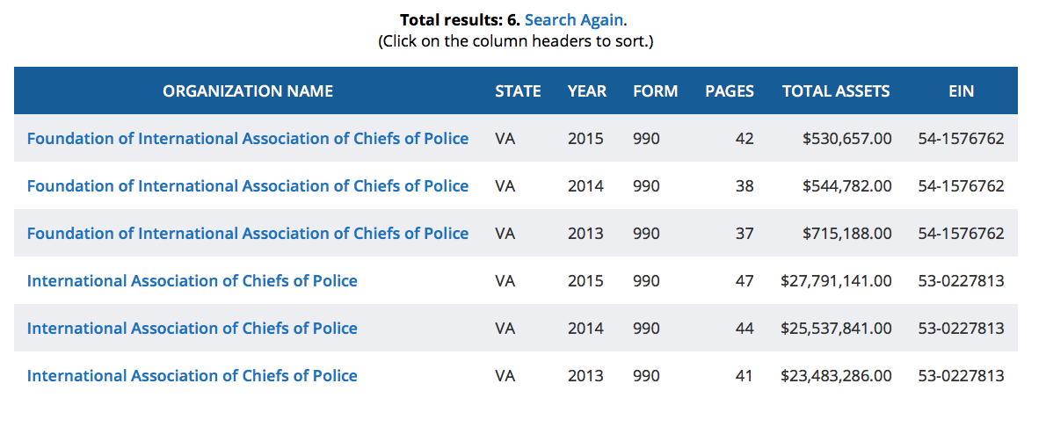
Task: Click the $715,188.00 total assets cell
Action: click(847, 233)
